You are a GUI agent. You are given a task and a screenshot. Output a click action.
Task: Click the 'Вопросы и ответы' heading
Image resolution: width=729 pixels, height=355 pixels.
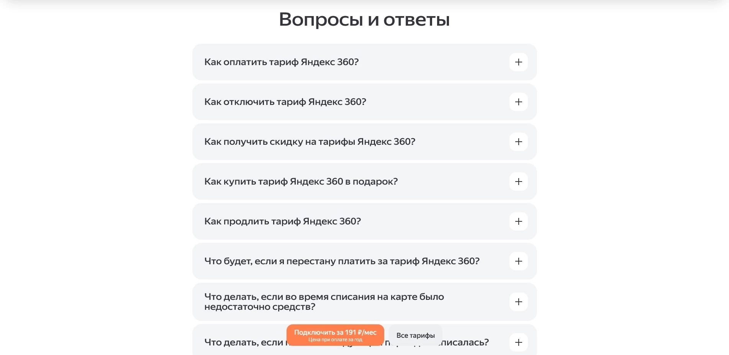[x=364, y=18]
